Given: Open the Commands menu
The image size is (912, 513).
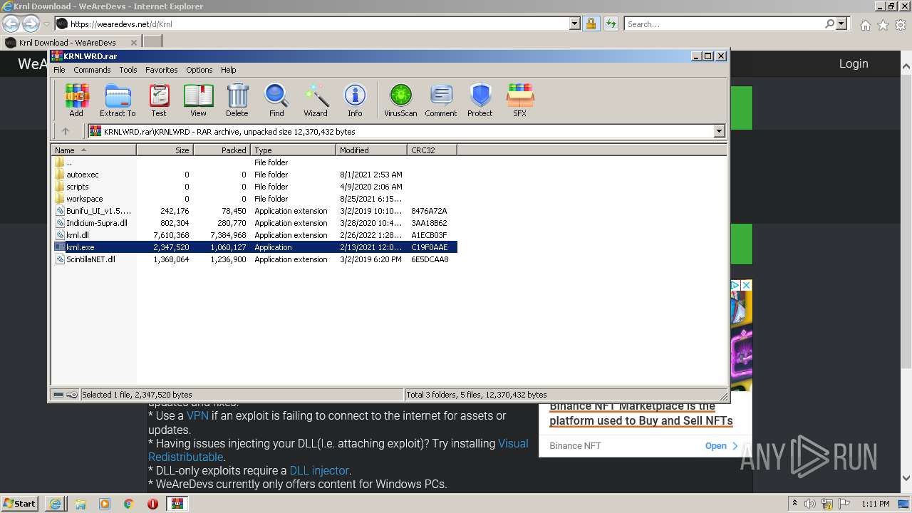Looking at the screenshot, I should [92, 70].
